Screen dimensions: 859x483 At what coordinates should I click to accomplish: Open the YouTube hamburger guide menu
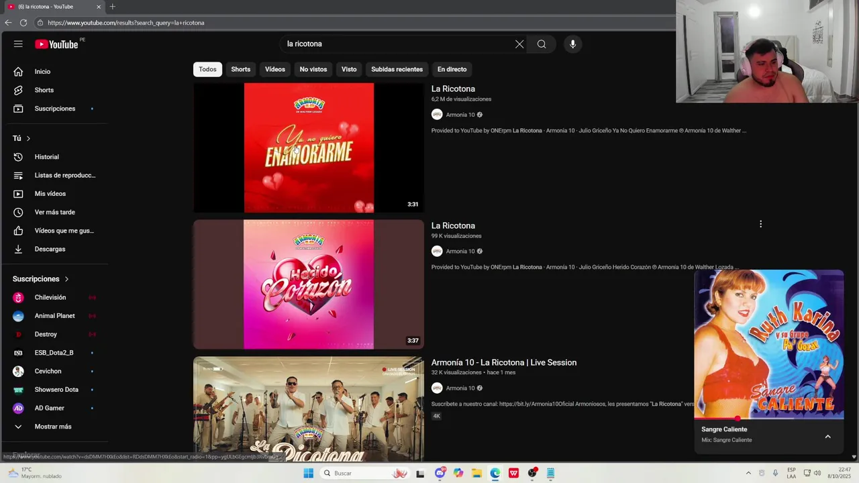coord(18,44)
